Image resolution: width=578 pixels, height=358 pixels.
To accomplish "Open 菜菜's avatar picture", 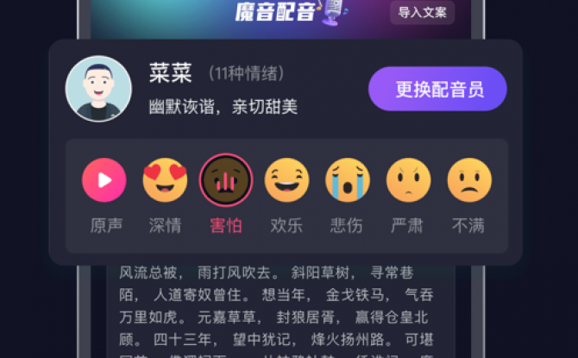I will click(x=98, y=89).
